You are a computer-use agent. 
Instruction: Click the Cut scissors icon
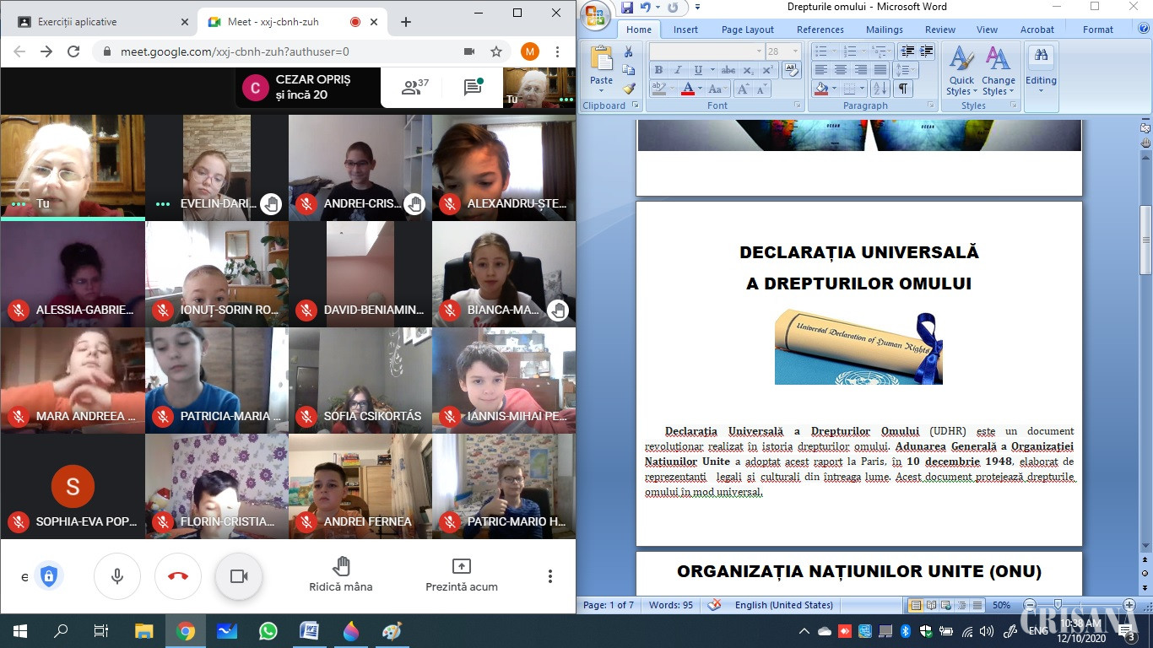click(628, 51)
